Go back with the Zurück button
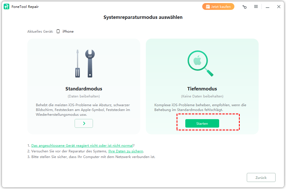Screen dimensions: 286x189 (261, 177)
